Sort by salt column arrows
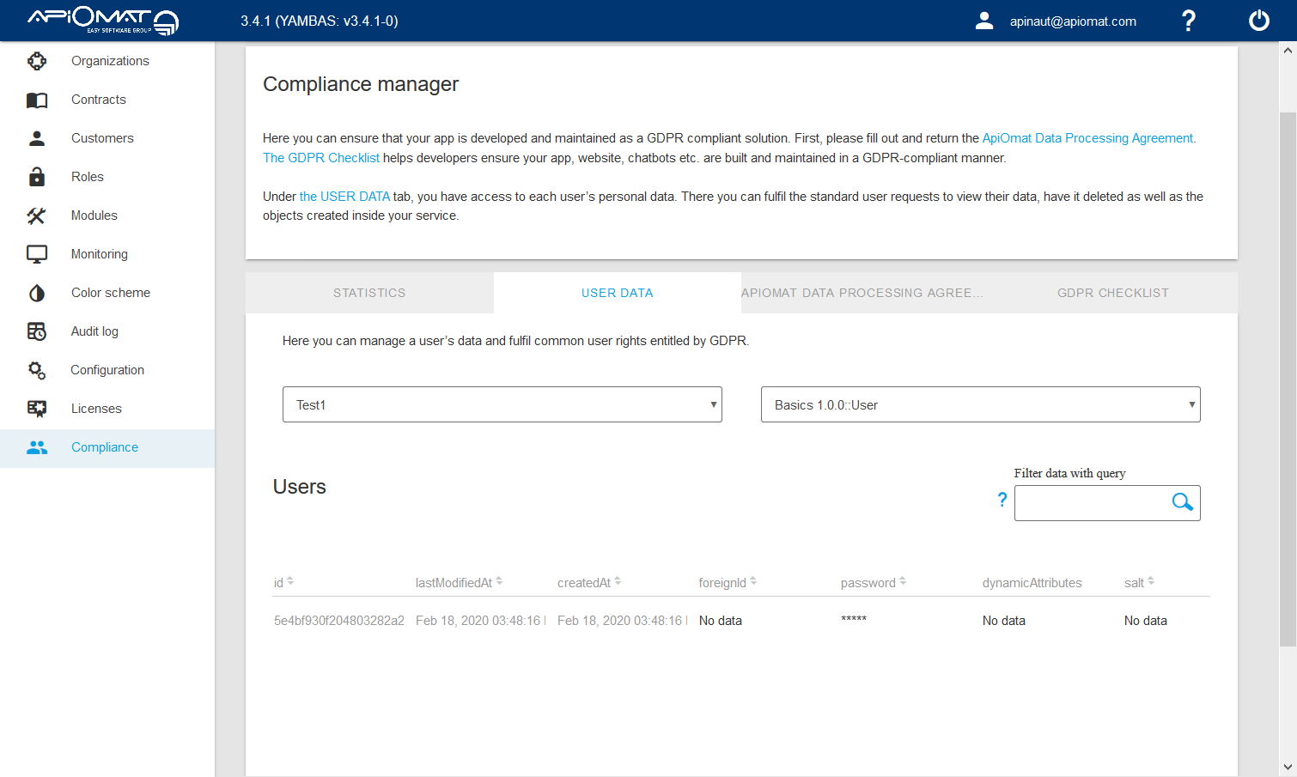 [1151, 581]
